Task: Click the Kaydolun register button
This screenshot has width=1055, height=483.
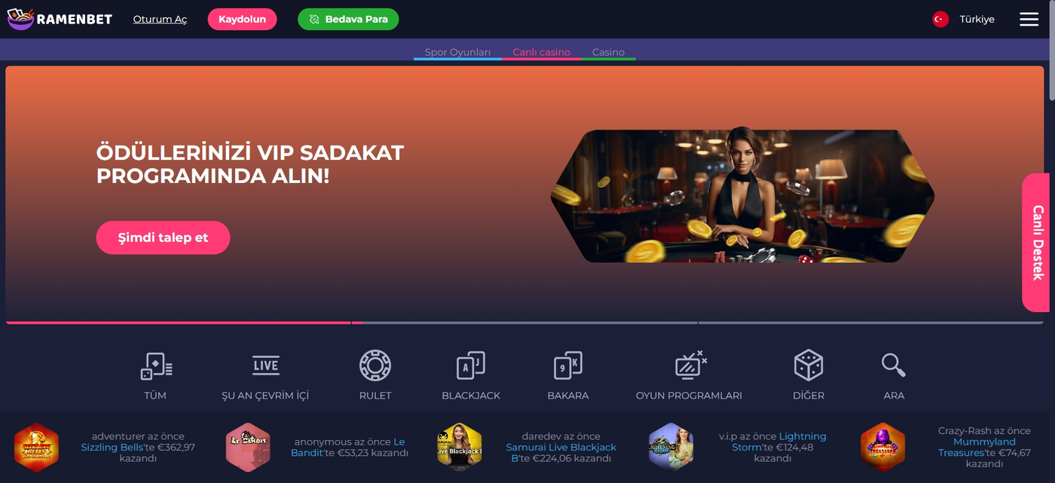Action: 242,19
